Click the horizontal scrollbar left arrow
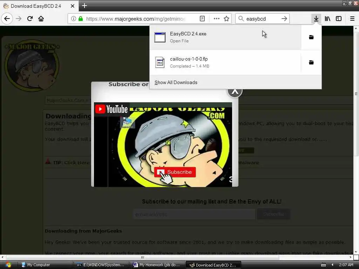The width and height of the screenshot is (359, 269). point(2,257)
